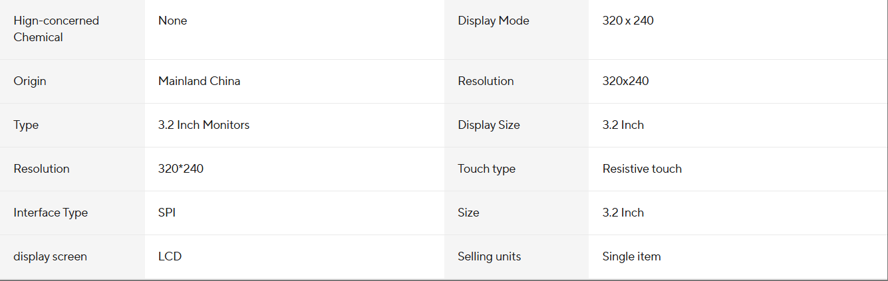The image size is (888, 281).
Task: Click the "Type" row label
Action: [26, 125]
